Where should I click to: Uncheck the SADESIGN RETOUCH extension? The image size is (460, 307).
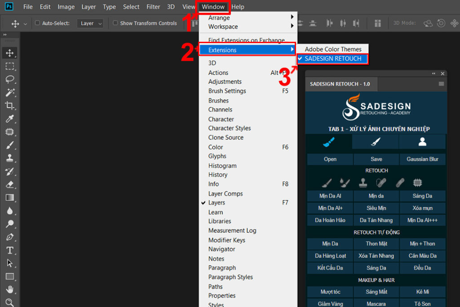tap(332, 59)
